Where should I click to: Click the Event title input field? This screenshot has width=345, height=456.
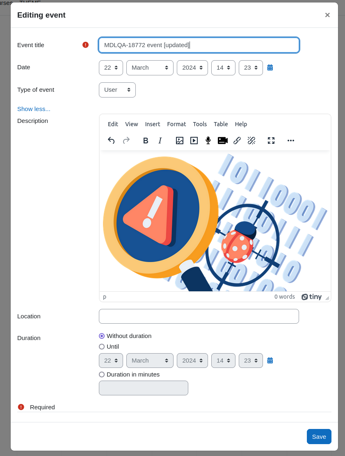click(x=199, y=45)
